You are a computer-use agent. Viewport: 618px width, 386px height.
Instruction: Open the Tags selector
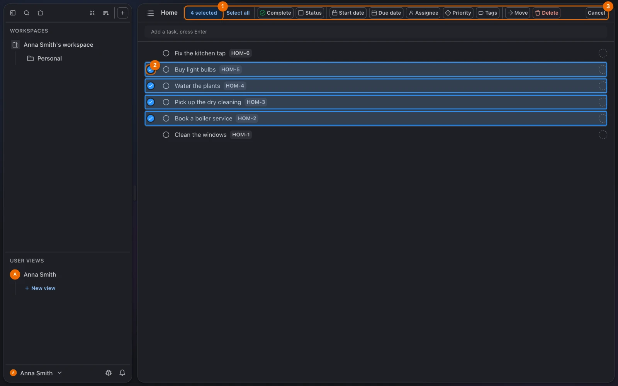[x=488, y=13]
